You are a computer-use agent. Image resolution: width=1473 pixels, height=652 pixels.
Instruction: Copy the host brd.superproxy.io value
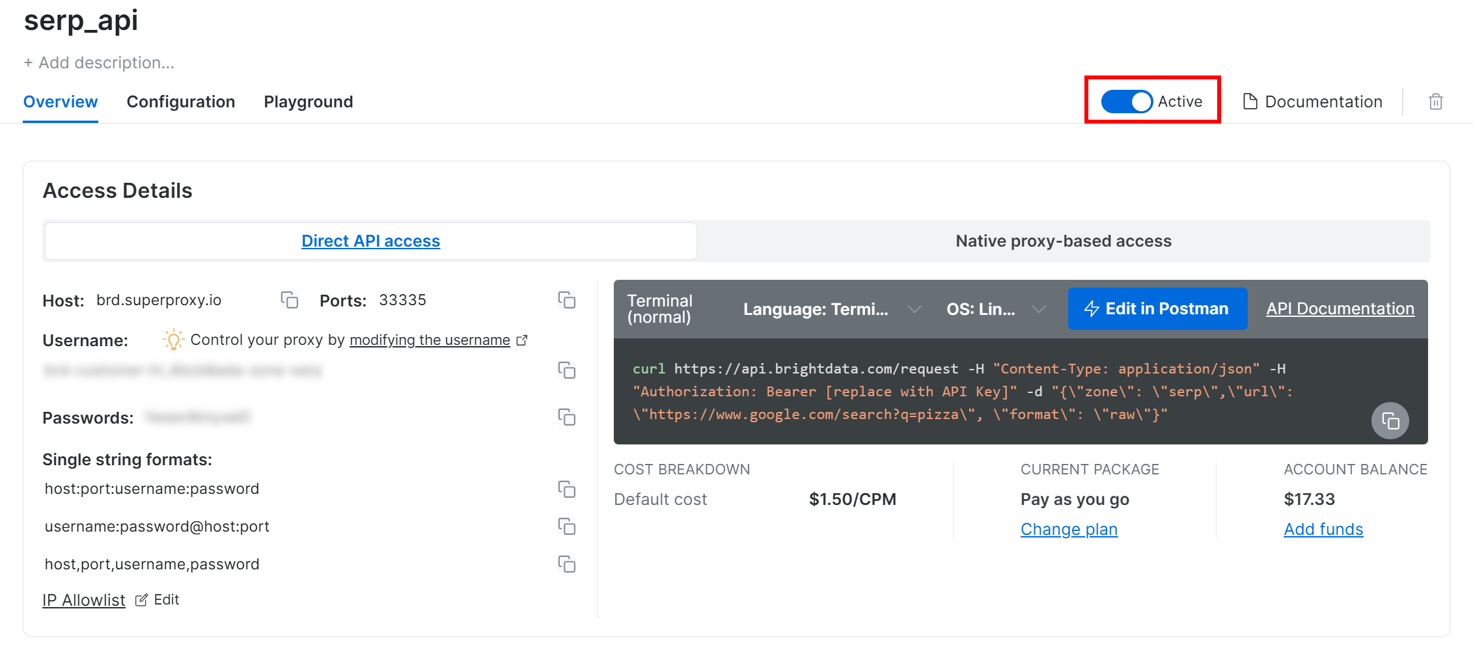[290, 300]
